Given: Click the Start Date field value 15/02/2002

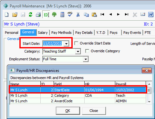Looking at the screenshot, I should [52, 44].
